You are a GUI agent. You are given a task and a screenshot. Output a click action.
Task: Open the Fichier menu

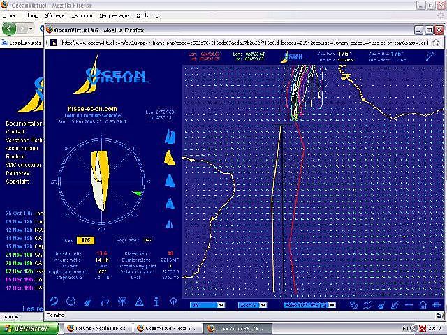(x=9, y=15)
